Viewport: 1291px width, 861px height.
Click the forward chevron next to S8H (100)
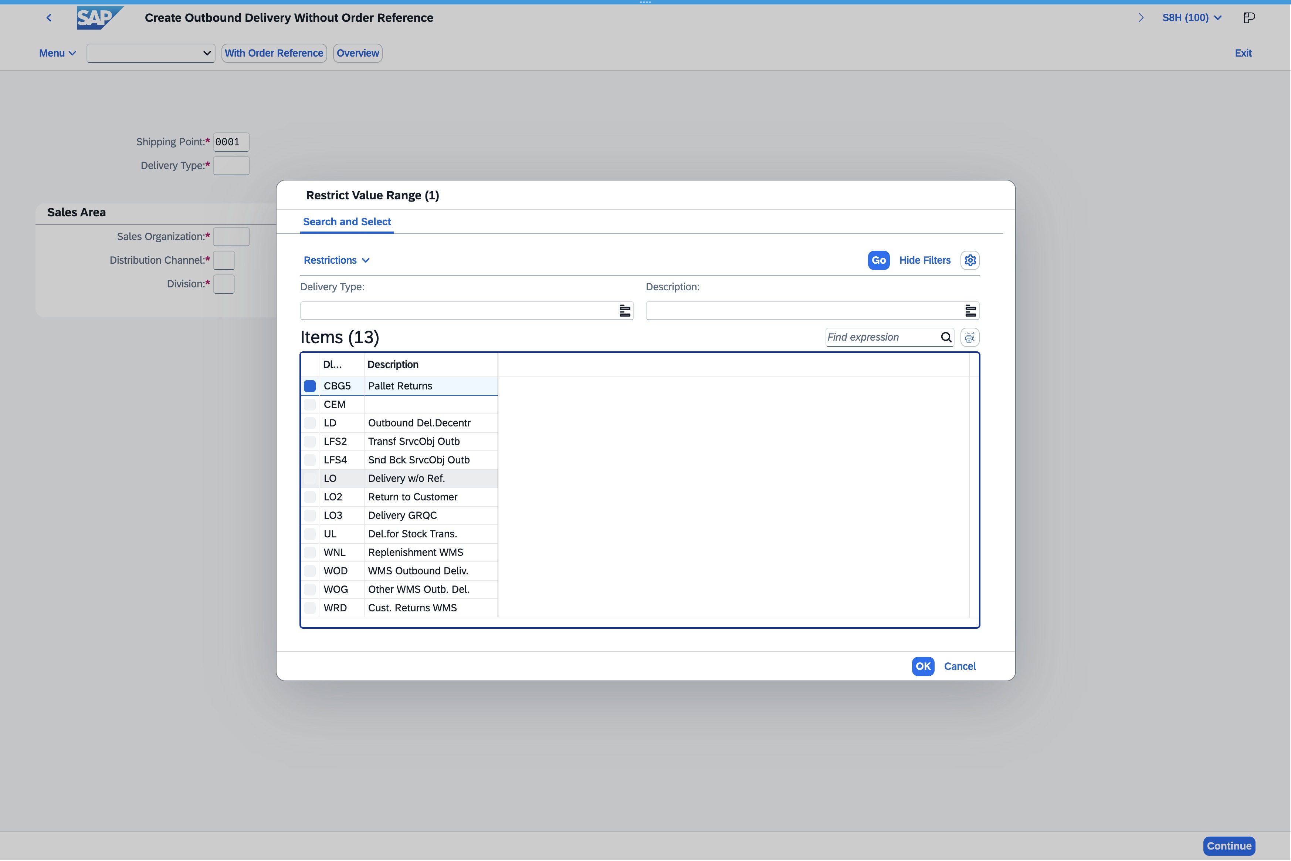coord(1141,18)
